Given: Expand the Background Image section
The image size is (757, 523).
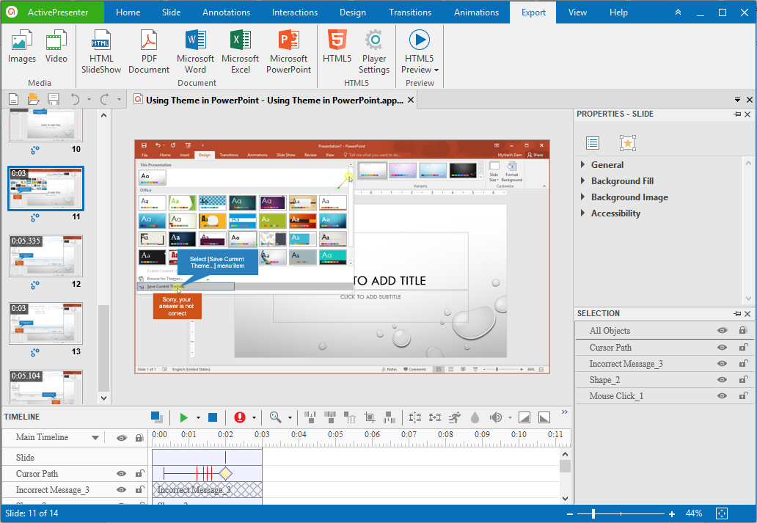Looking at the screenshot, I should pyautogui.click(x=582, y=197).
